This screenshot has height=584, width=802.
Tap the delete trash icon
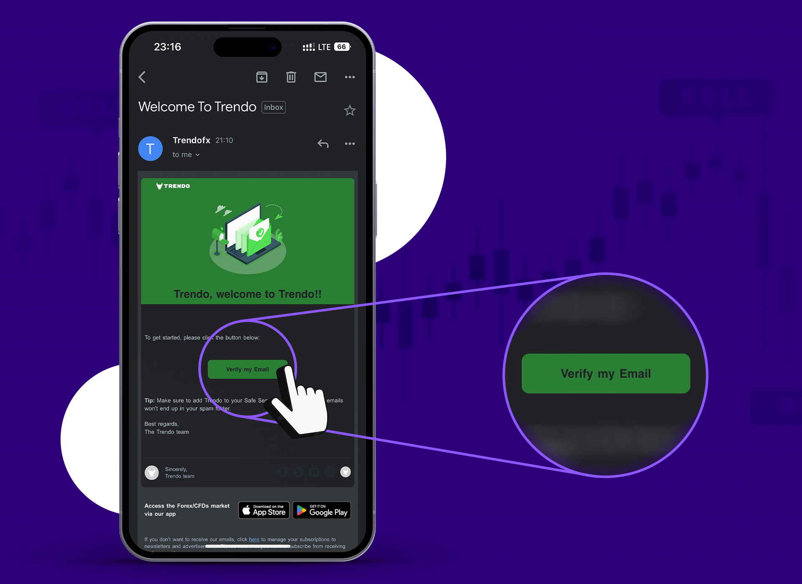(291, 77)
